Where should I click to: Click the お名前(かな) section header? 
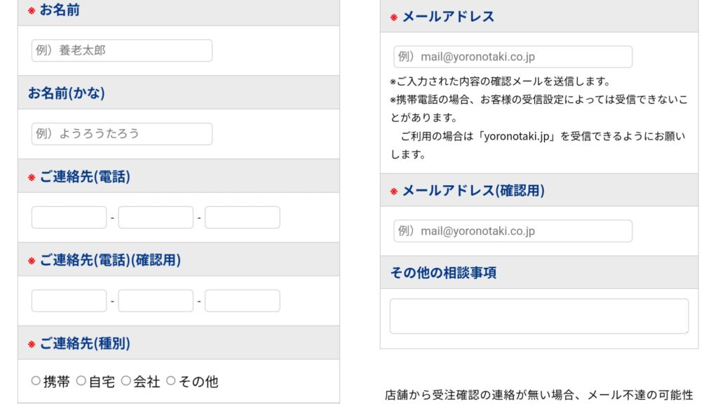pos(179,93)
